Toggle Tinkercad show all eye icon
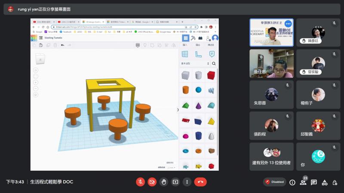The image size is (344, 193). tap(138, 45)
